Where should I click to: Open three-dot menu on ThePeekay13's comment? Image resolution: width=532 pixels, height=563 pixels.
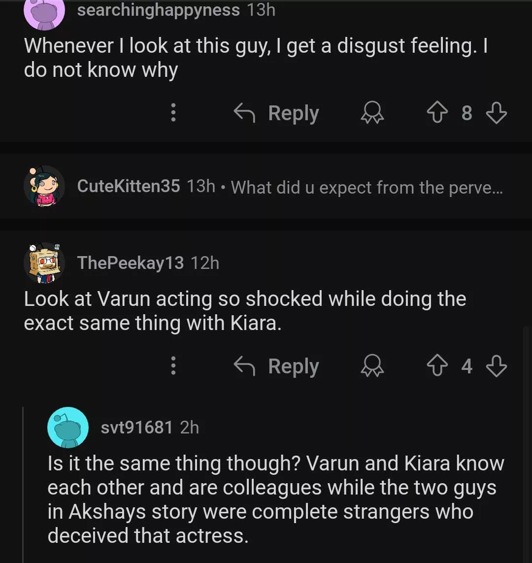click(173, 366)
